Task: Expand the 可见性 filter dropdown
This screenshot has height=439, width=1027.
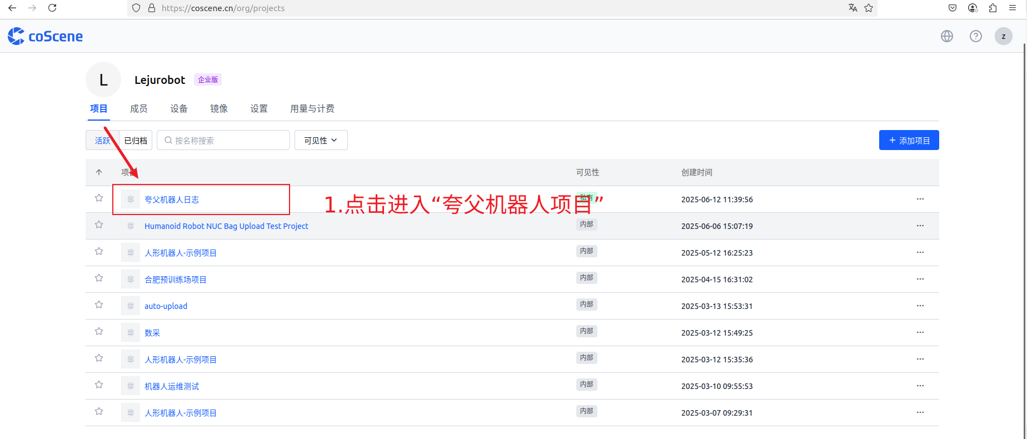Action: coord(321,140)
